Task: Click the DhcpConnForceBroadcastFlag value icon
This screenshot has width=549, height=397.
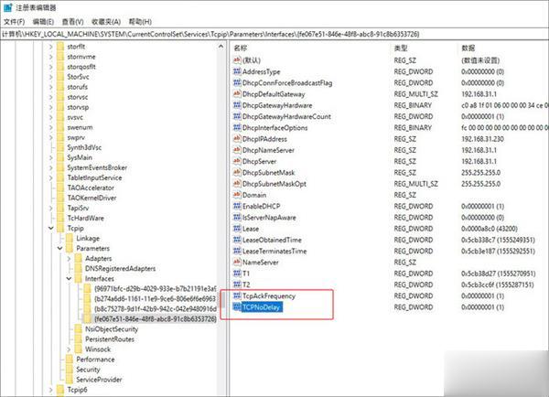Action: point(237,82)
